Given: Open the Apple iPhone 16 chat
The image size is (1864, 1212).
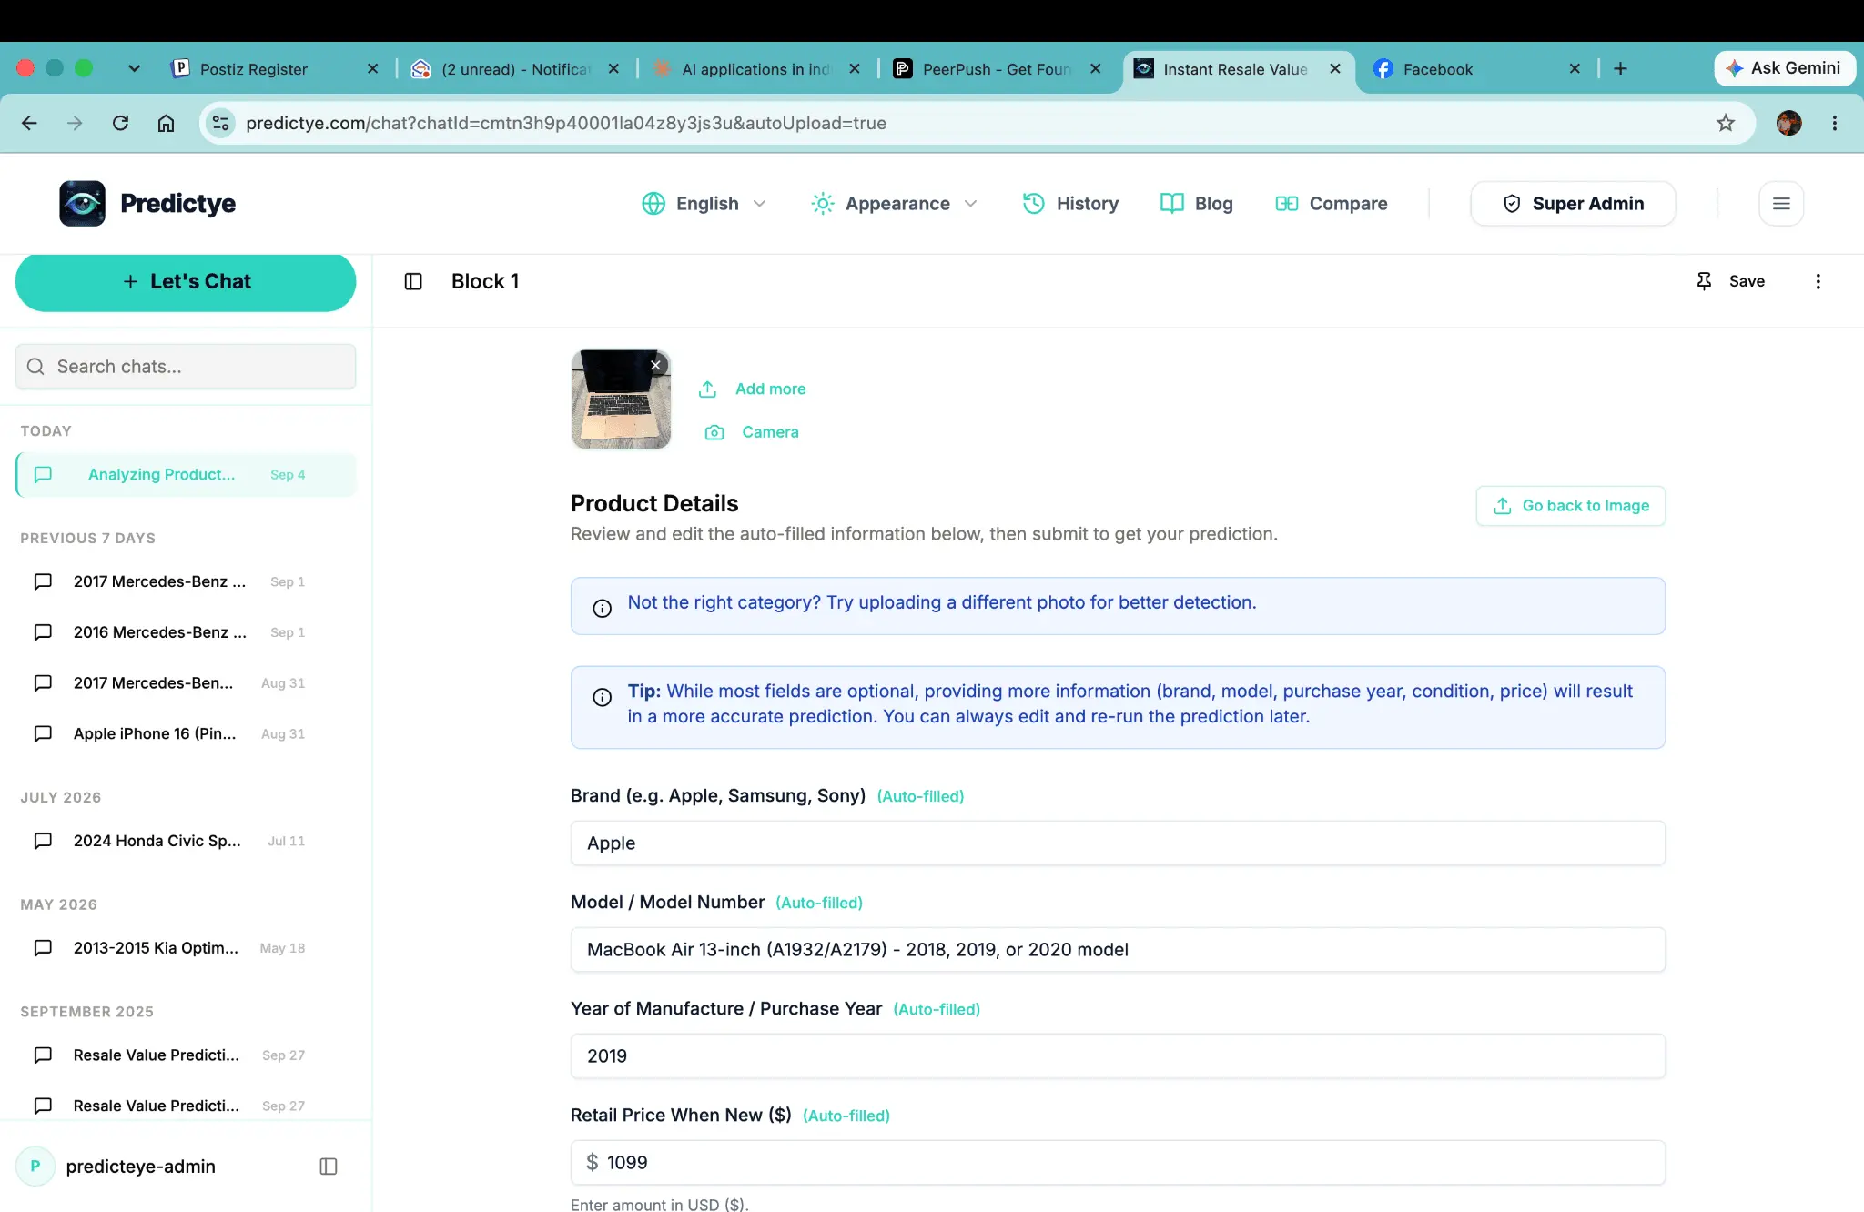Looking at the screenshot, I should 186,734.
